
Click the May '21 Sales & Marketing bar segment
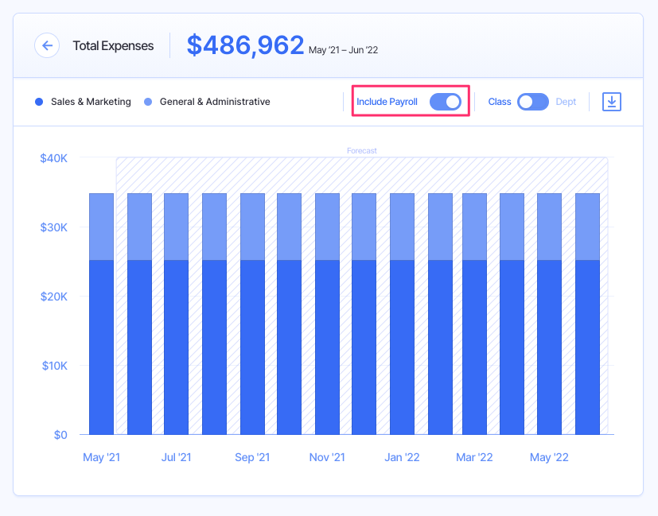[x=101, y=347]
